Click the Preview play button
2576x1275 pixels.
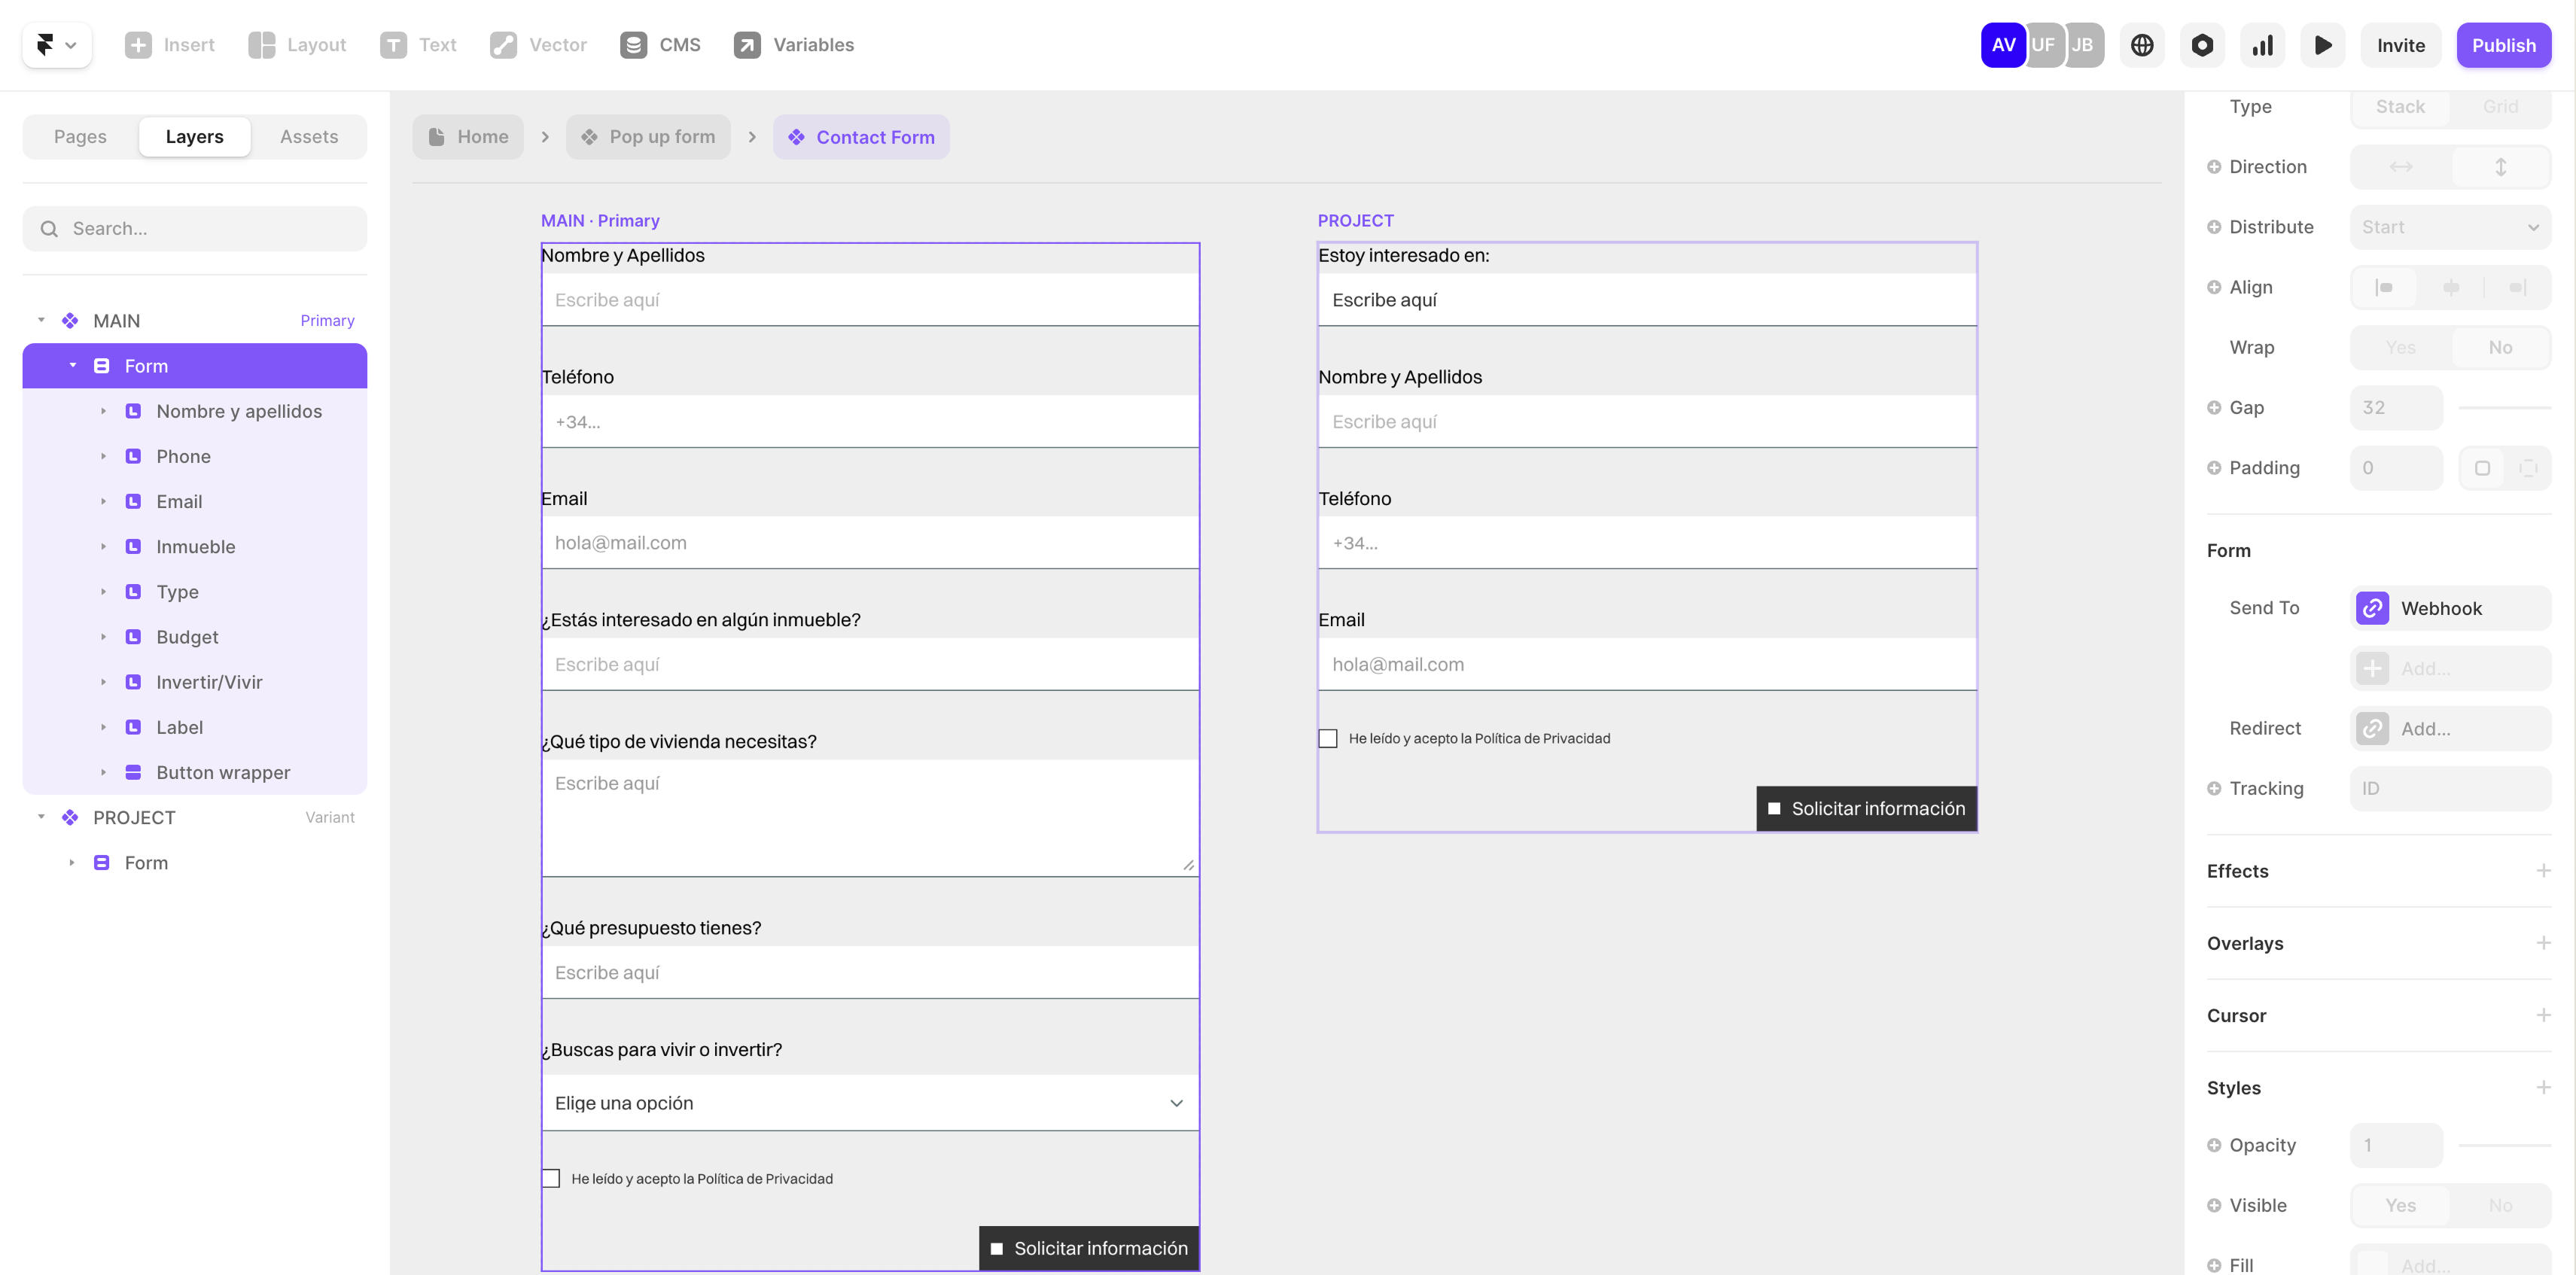(x=2323, y=45)
